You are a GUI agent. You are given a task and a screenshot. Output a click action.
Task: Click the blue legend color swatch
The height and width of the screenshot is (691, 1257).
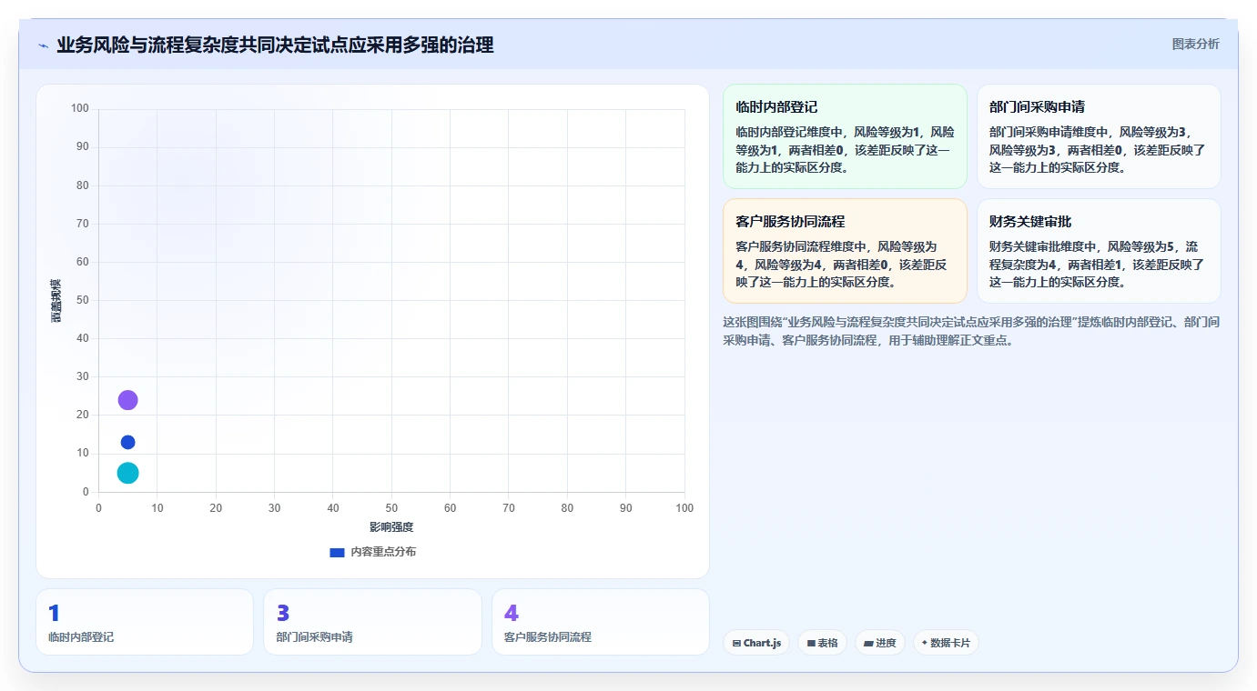click(337, 552)
